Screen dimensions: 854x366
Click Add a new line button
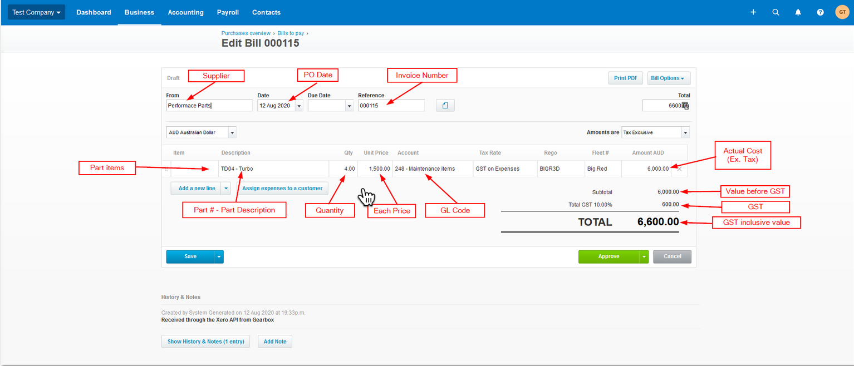click(x=197, y=189)
